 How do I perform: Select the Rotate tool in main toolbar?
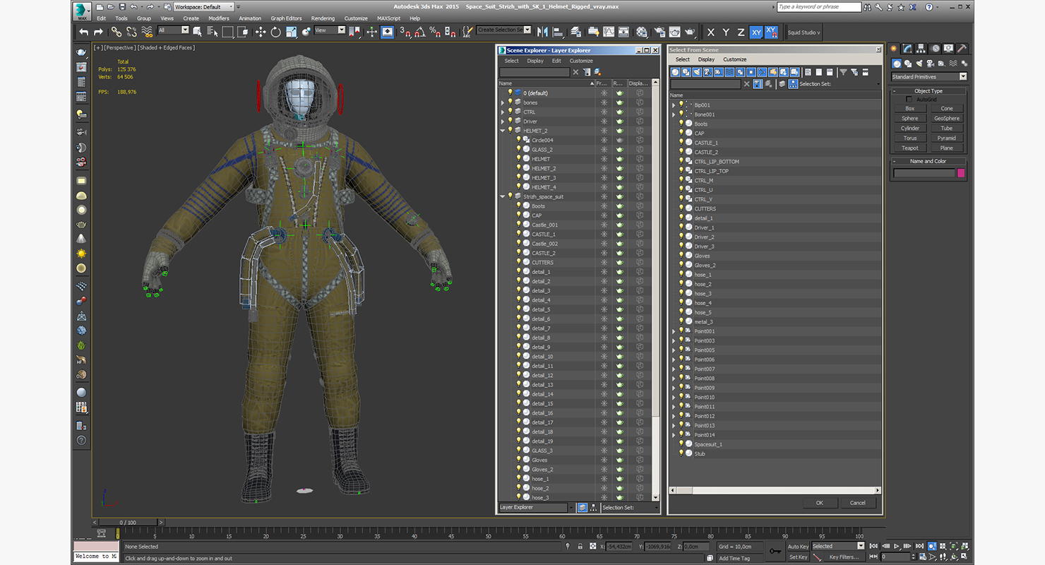click(275, 32)
